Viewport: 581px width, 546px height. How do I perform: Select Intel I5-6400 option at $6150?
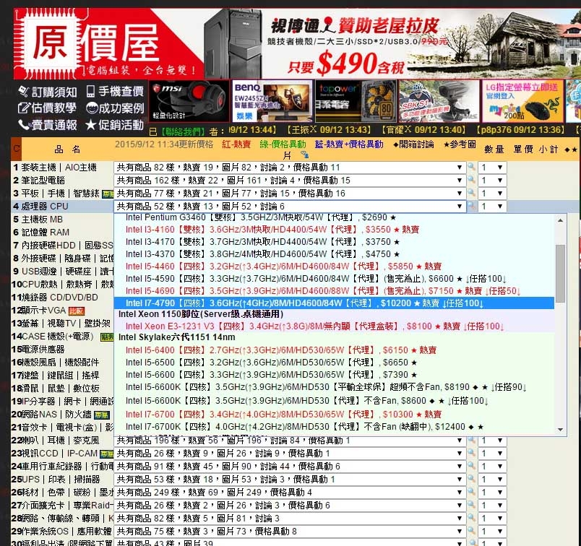335,350
